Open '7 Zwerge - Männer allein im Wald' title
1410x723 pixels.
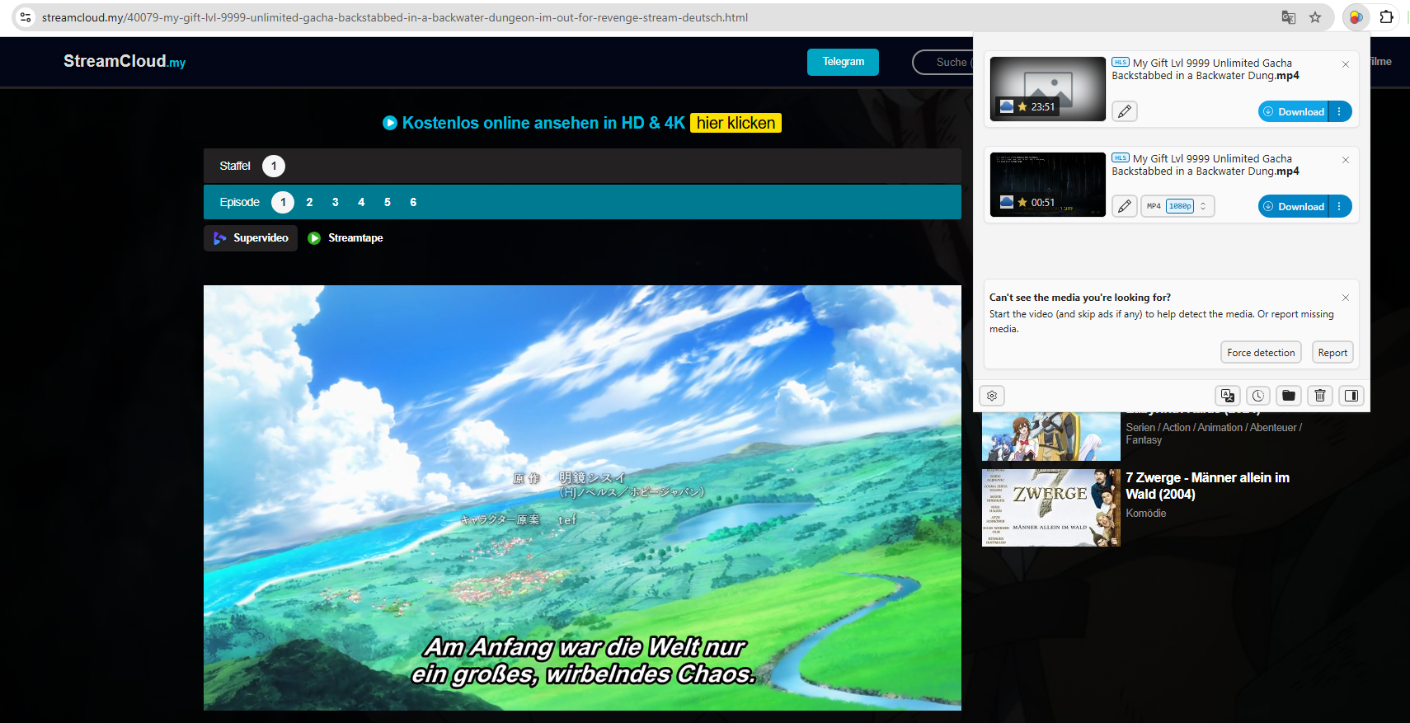pos(1207,486)
